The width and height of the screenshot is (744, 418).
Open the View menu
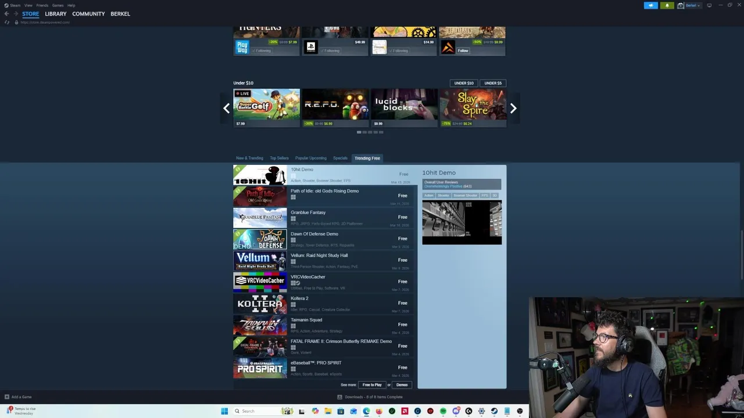[x=28, y=5]
